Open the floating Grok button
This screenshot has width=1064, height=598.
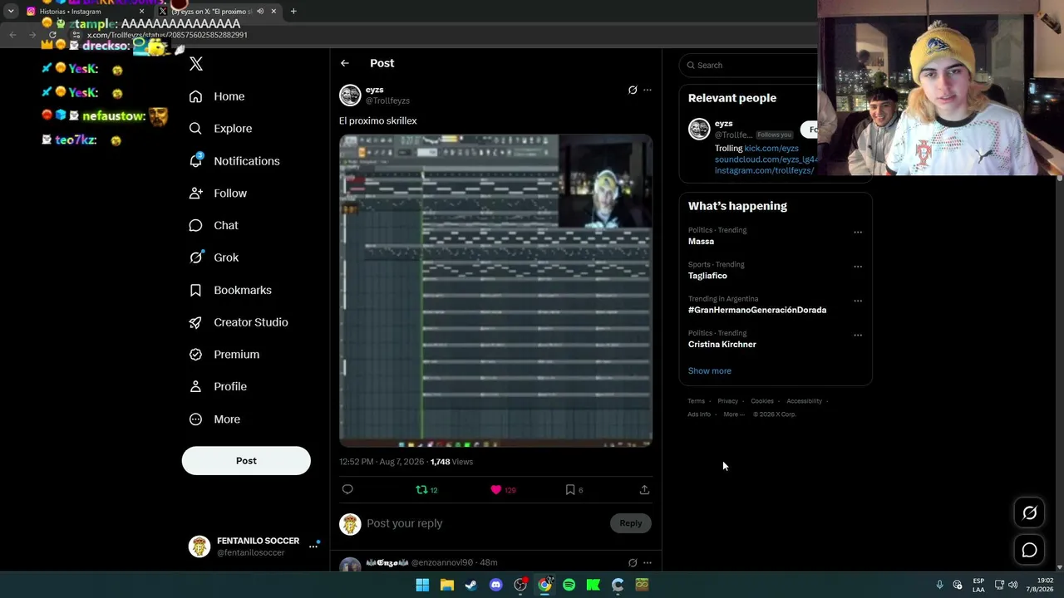tap(1029, 513)
